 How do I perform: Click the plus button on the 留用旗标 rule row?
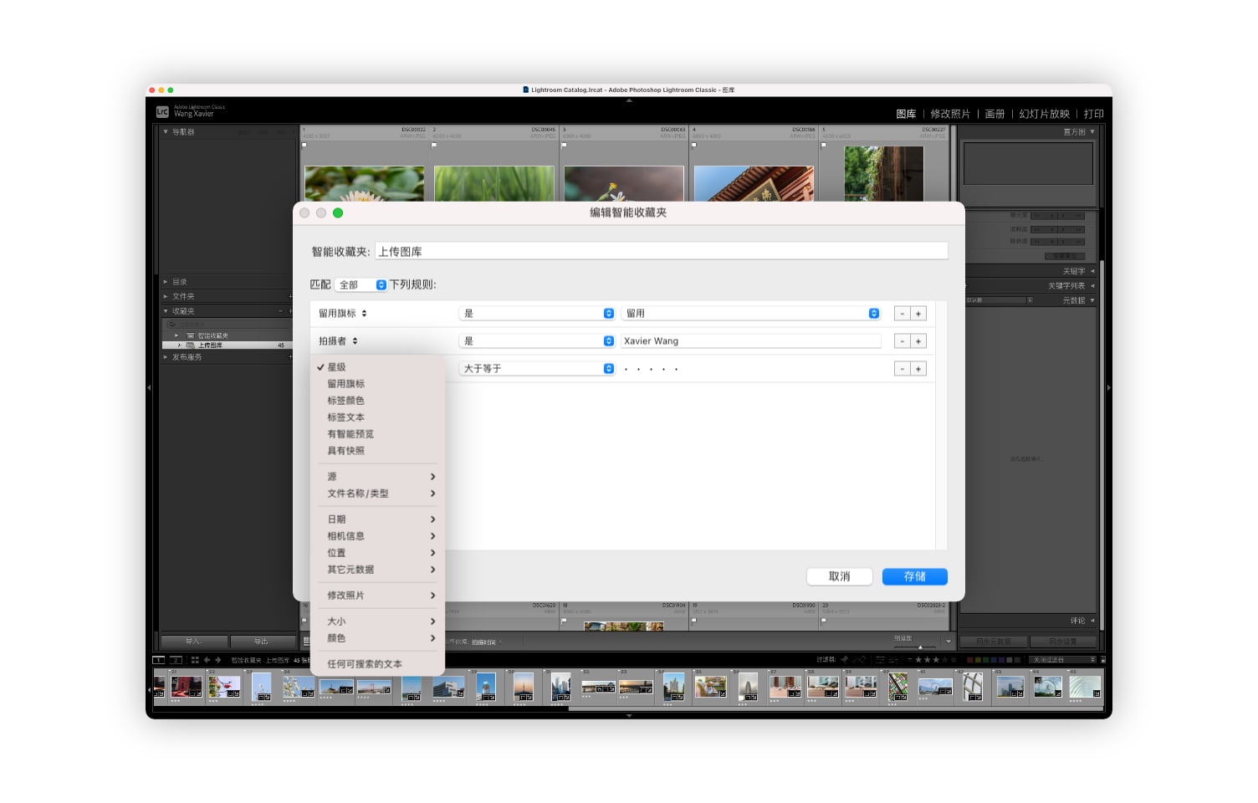tap(918, 314)
